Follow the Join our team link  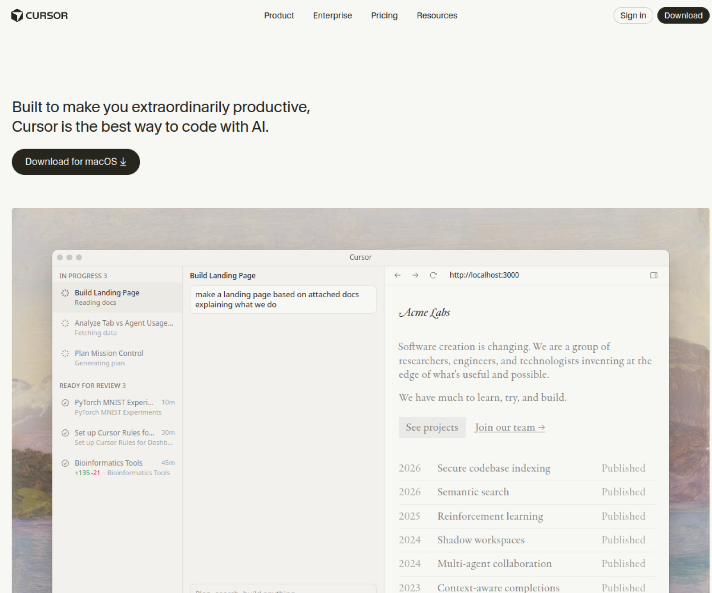pyautogui.click(x=510, y=428)
